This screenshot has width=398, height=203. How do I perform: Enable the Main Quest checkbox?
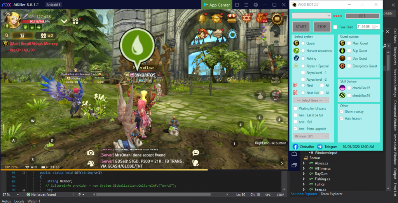[349, 43]
